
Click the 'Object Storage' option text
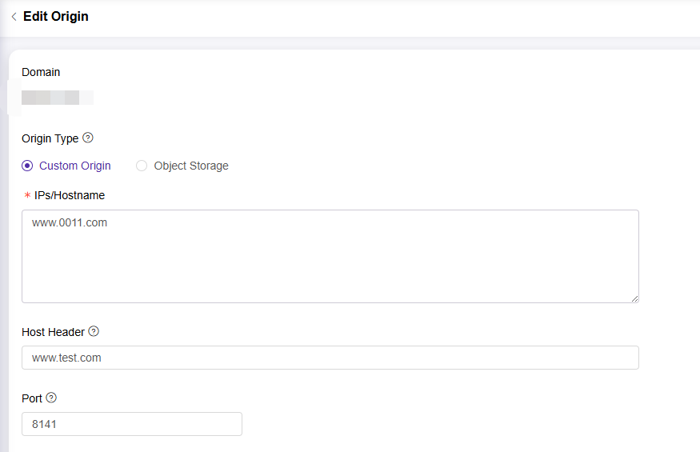(191, 166)
